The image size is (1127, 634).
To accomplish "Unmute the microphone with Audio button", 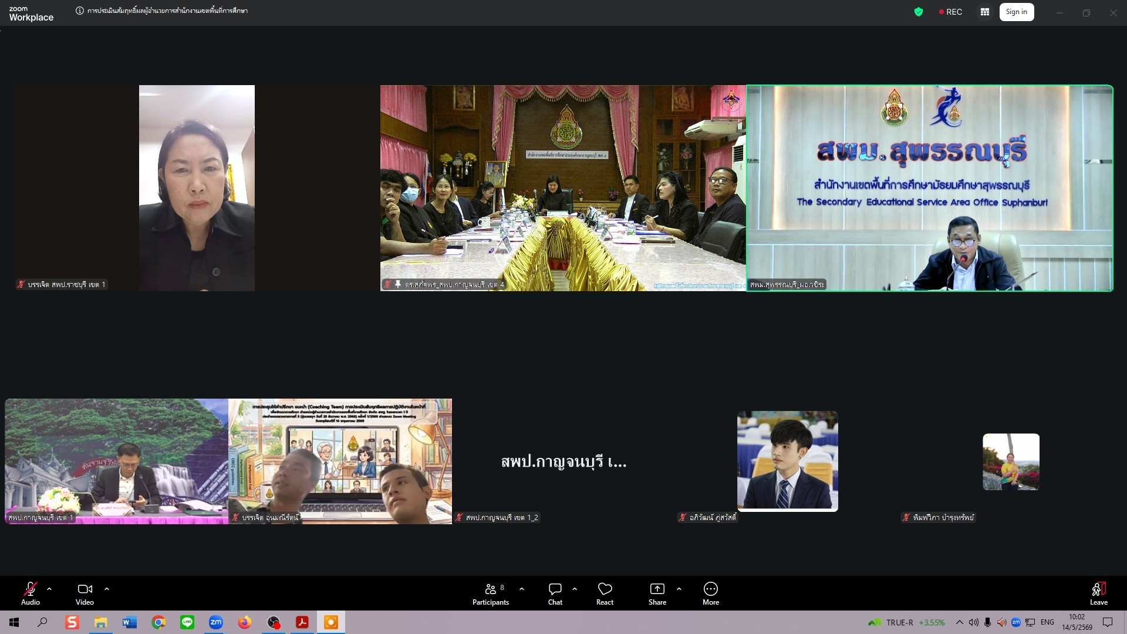I will 31,593.
